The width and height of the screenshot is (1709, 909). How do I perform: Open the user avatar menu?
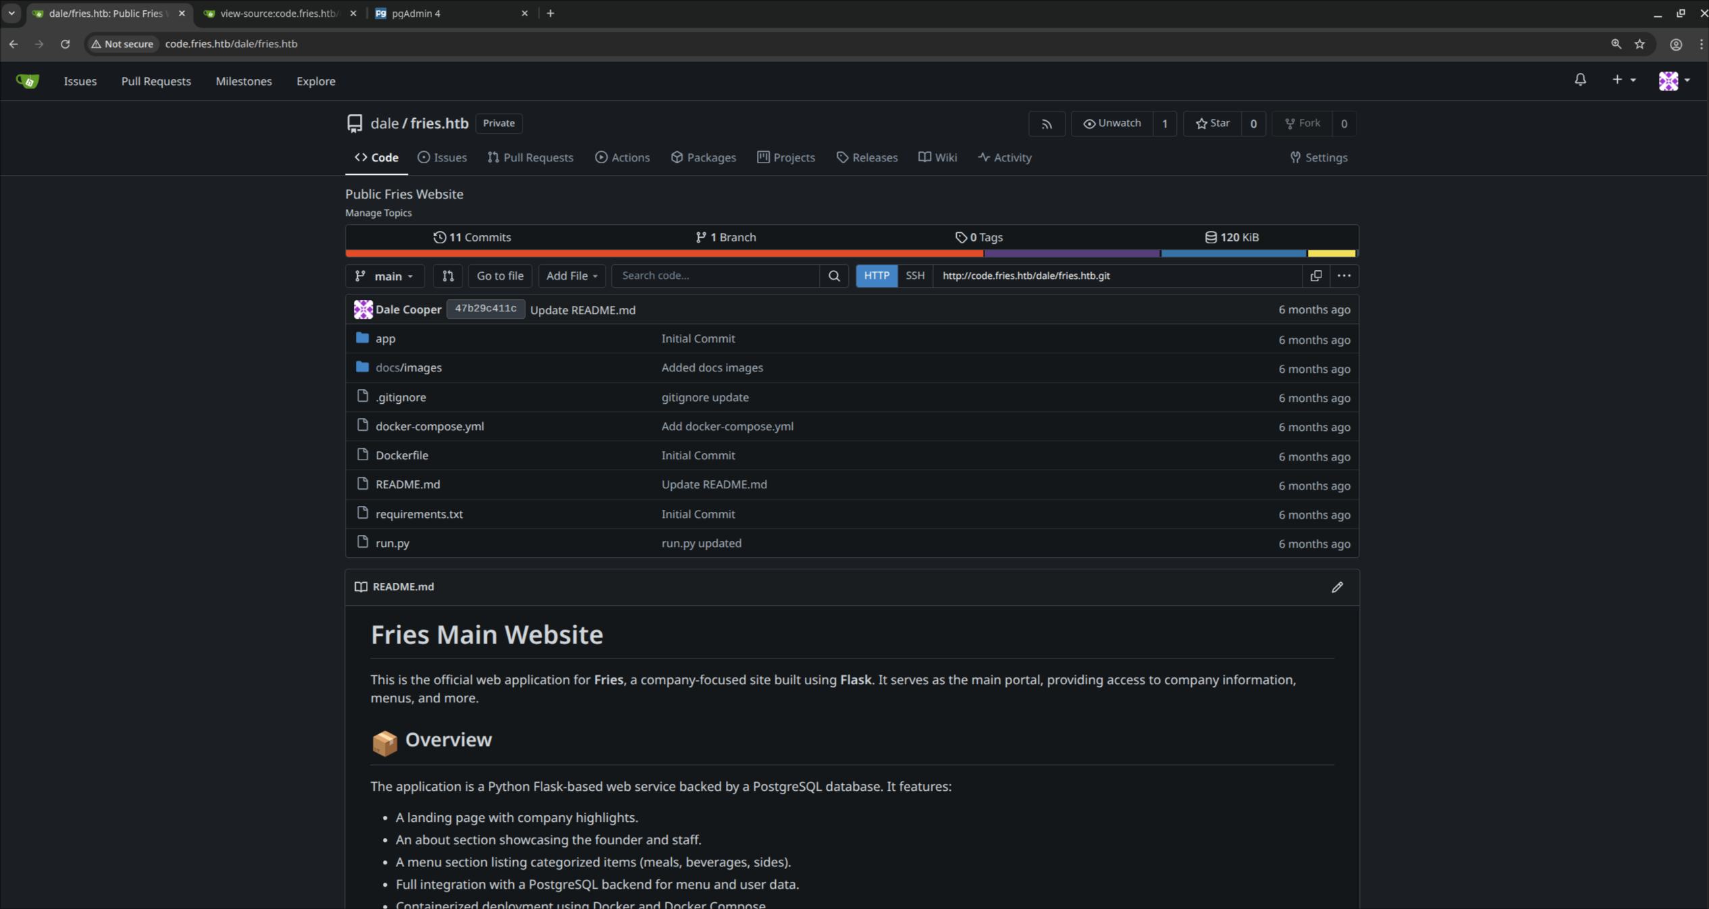[x=1673, y=81]
